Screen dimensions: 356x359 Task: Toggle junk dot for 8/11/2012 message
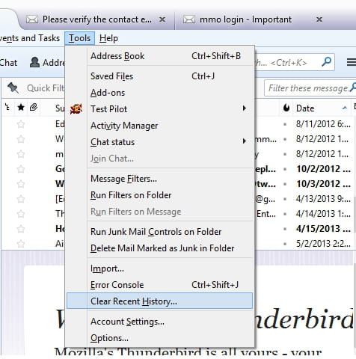[x=285, y=124]
